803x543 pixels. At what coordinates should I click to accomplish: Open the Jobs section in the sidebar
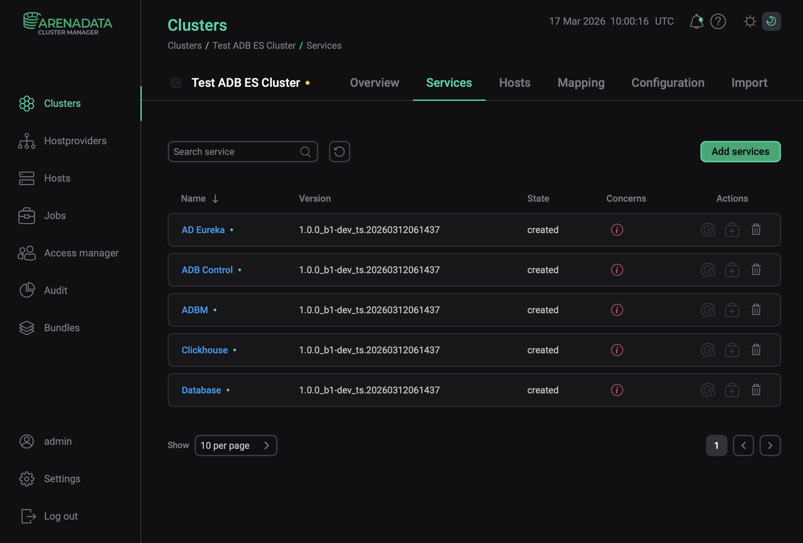tap(54, 215)
